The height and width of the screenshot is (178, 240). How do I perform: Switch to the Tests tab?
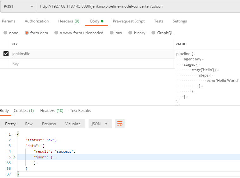pos(158,21)
